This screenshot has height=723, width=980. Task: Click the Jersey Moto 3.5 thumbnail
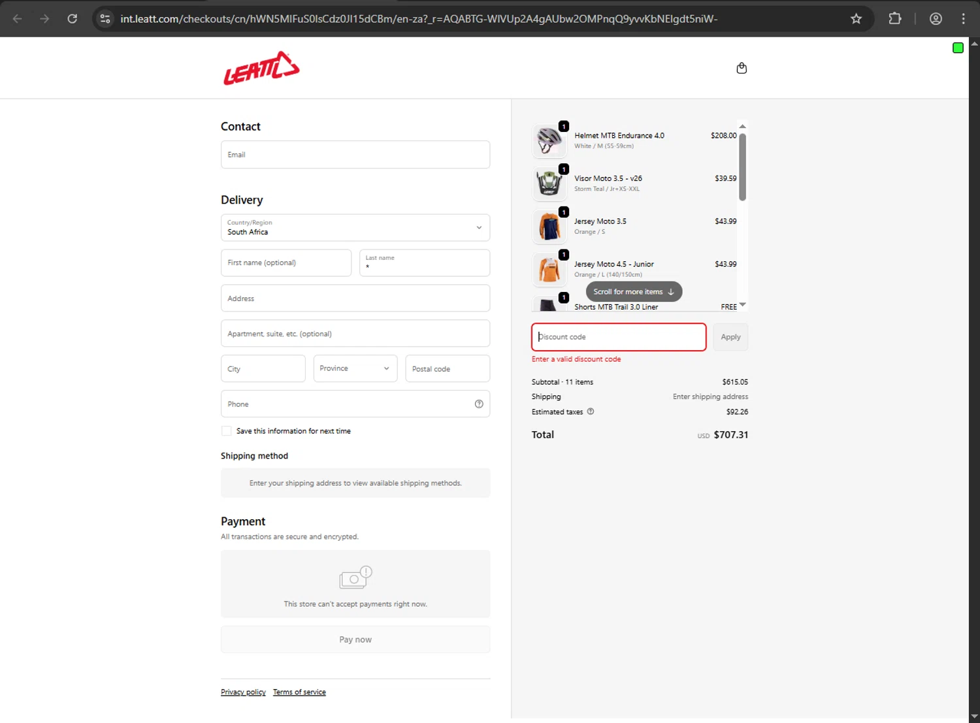[x=549, y=226]
